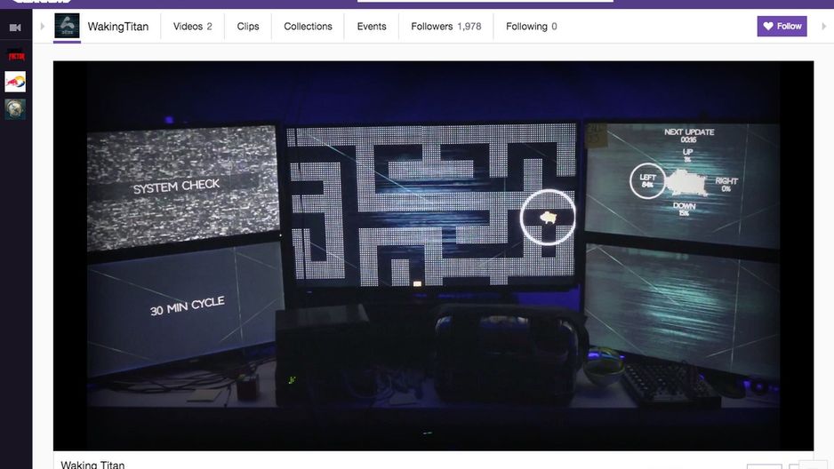This screenshot has width=834, height=469.
Task: Select the Events tab
Action: [372, 27]
